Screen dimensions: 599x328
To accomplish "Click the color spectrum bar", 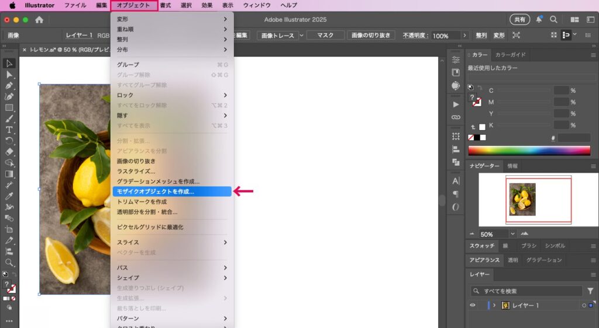I will 529,151.
